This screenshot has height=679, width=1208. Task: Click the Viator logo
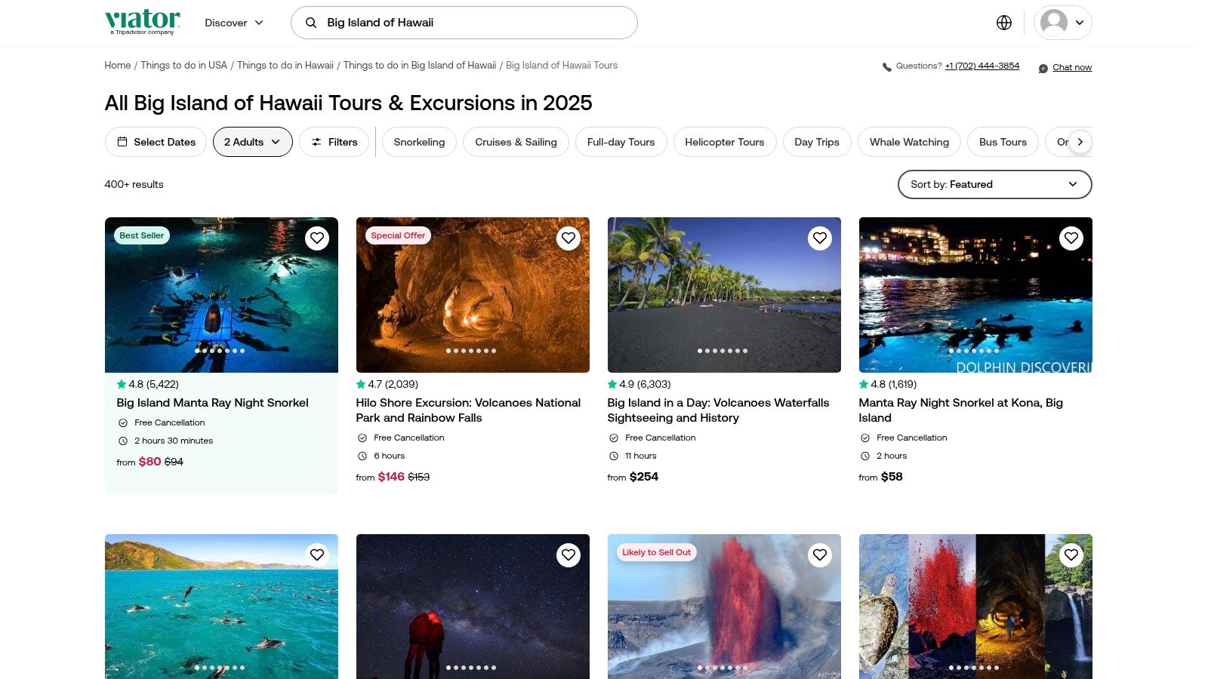[143, 22]
